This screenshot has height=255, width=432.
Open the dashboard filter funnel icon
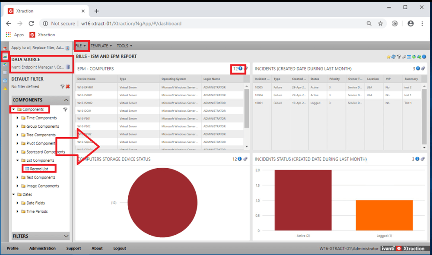click(399, 57)
